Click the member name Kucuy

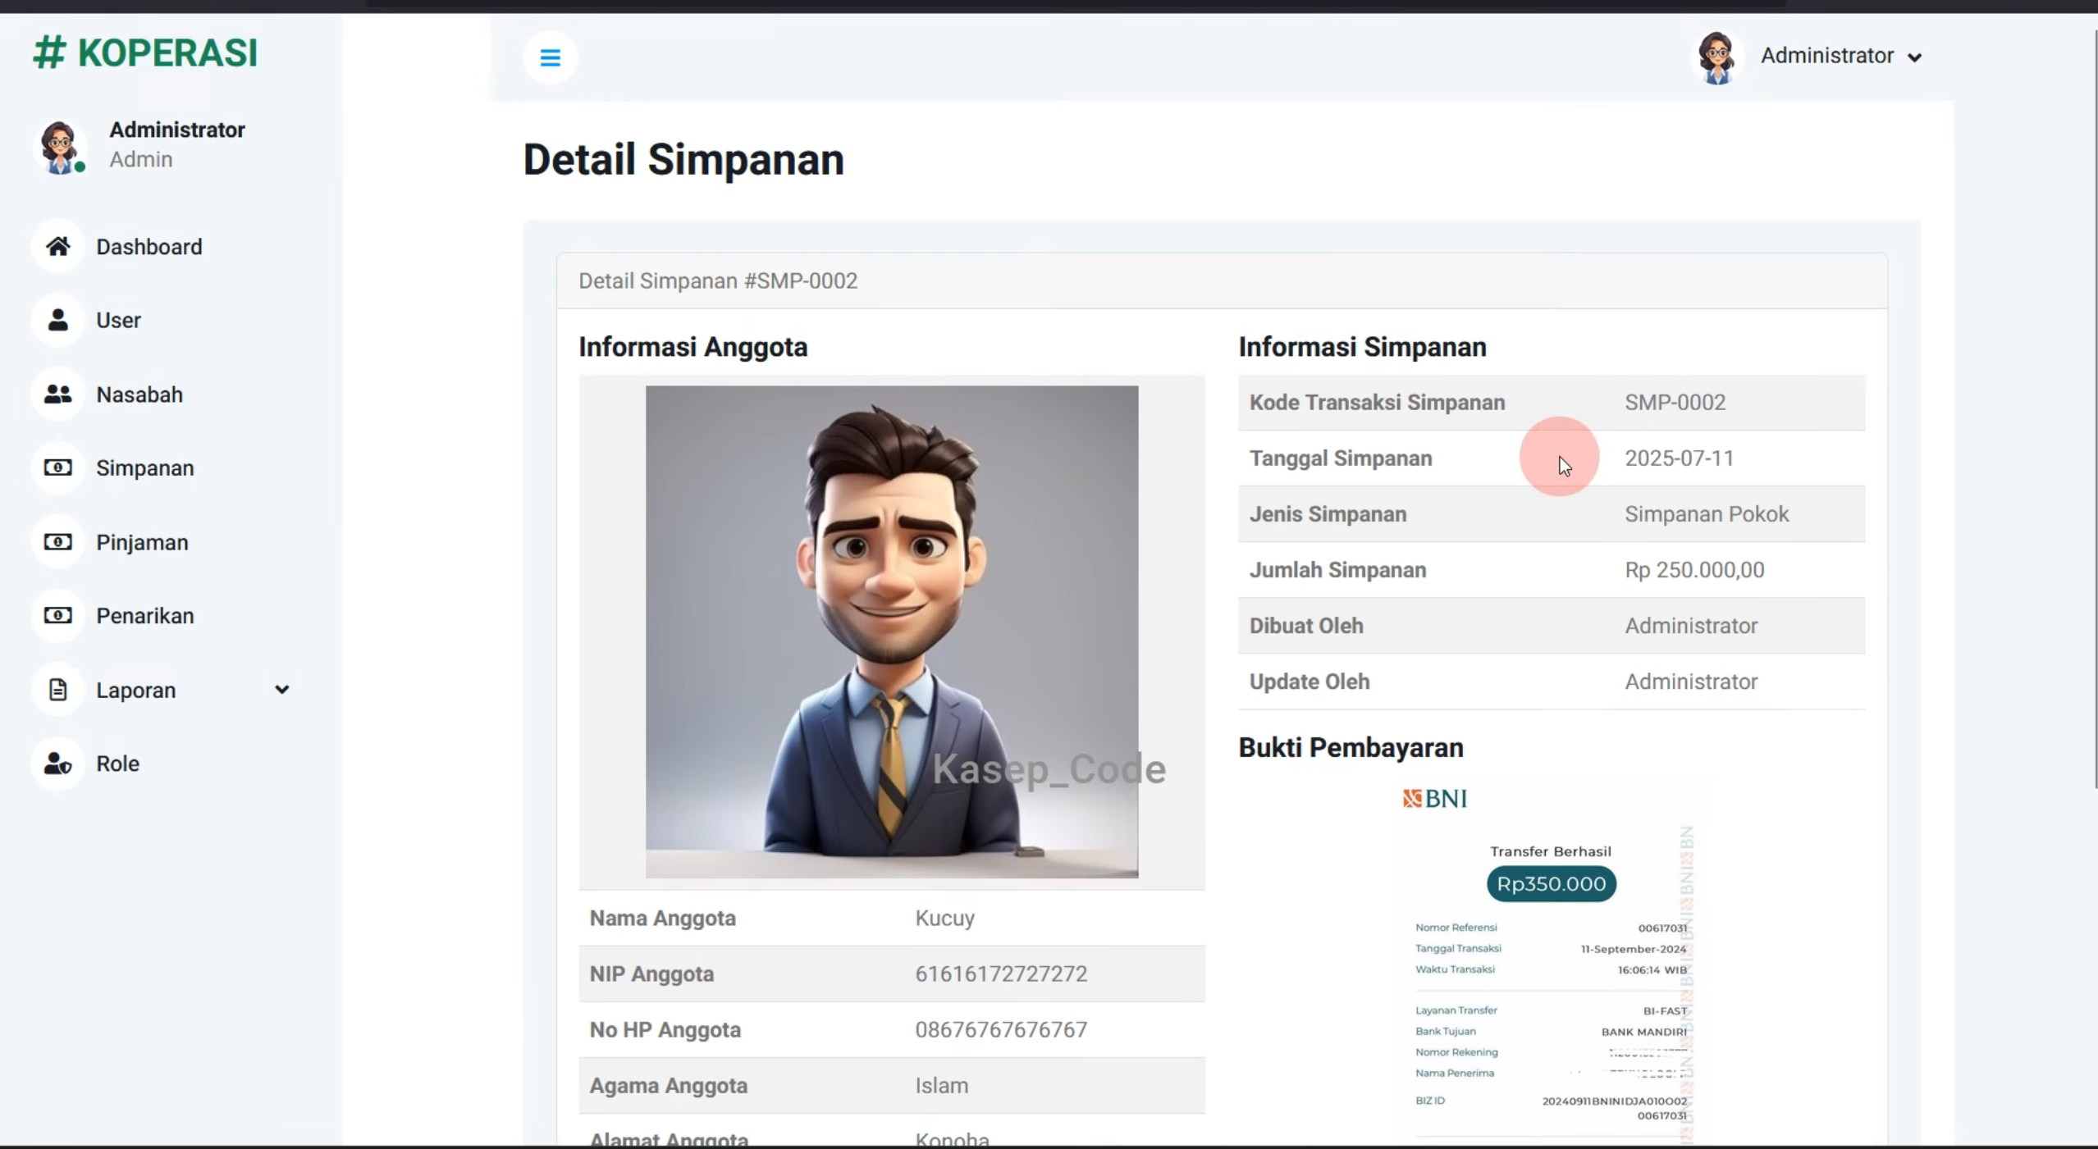pos(944,919)
